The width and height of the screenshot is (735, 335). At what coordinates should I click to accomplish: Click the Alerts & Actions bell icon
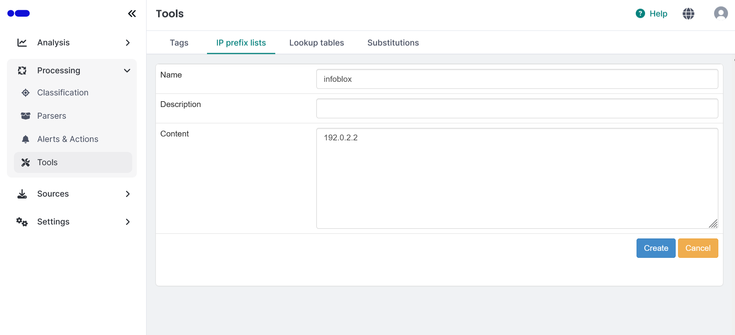pos(26,139)
